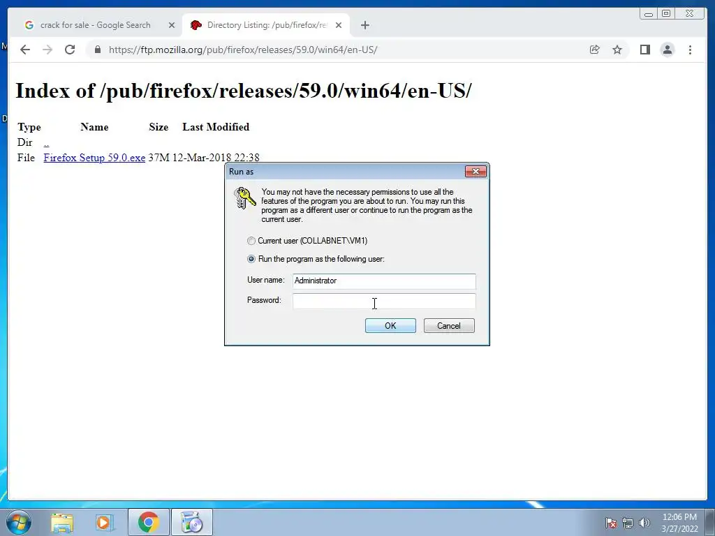The height and width of the screenshot is (536, 715).
Task: Click the 'Size' column header
Action: click(x=159, y=127)
